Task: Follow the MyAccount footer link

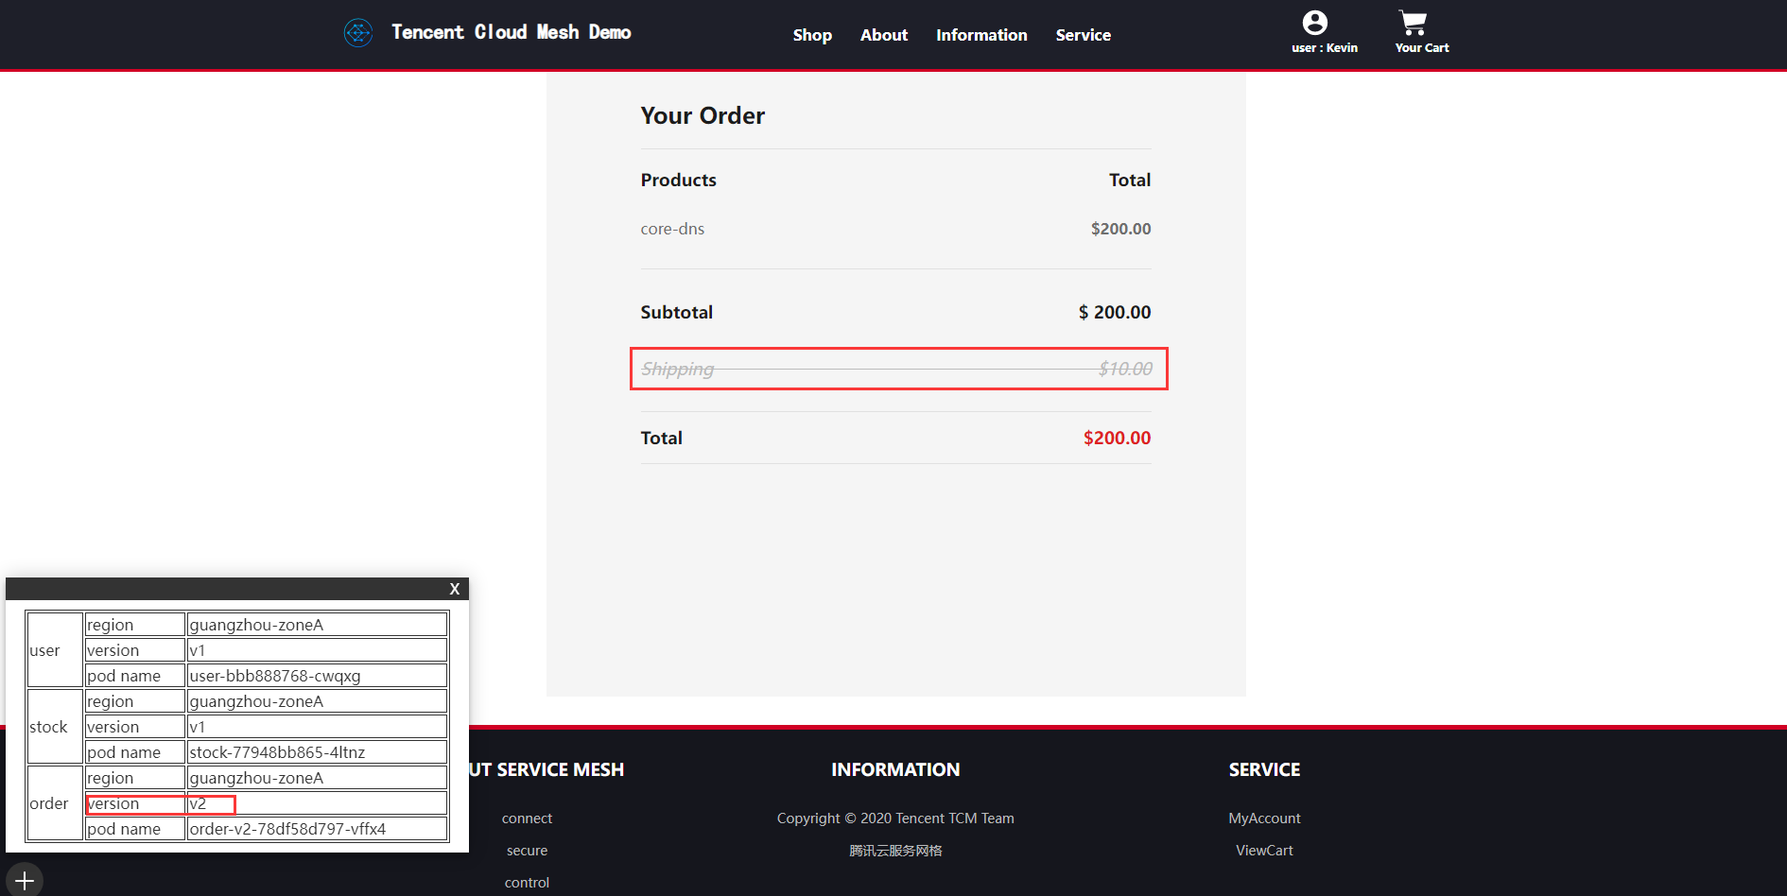Action: pos(1264,818)
